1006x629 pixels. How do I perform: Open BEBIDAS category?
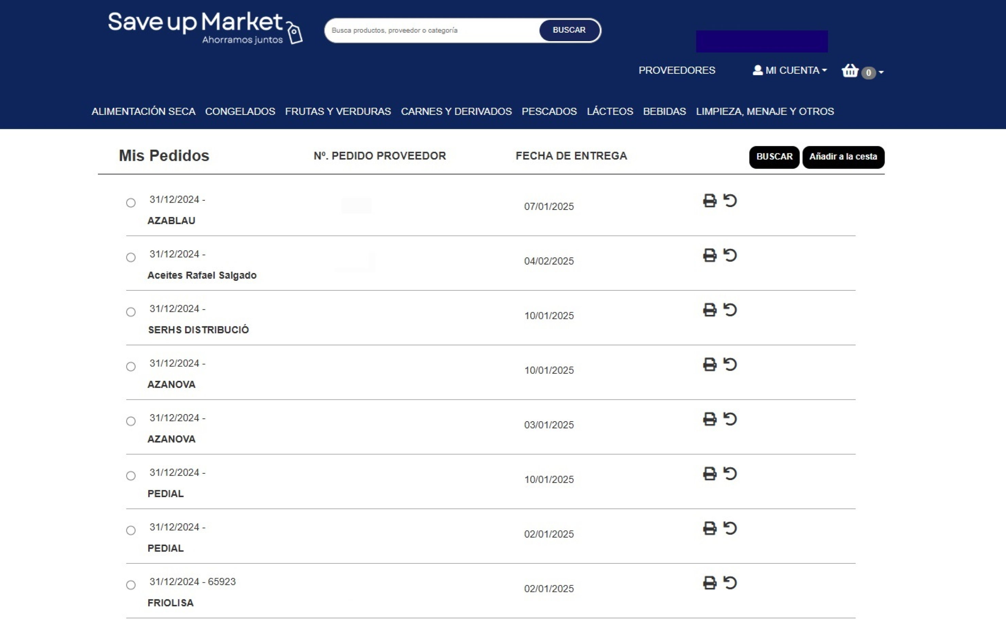664,112
